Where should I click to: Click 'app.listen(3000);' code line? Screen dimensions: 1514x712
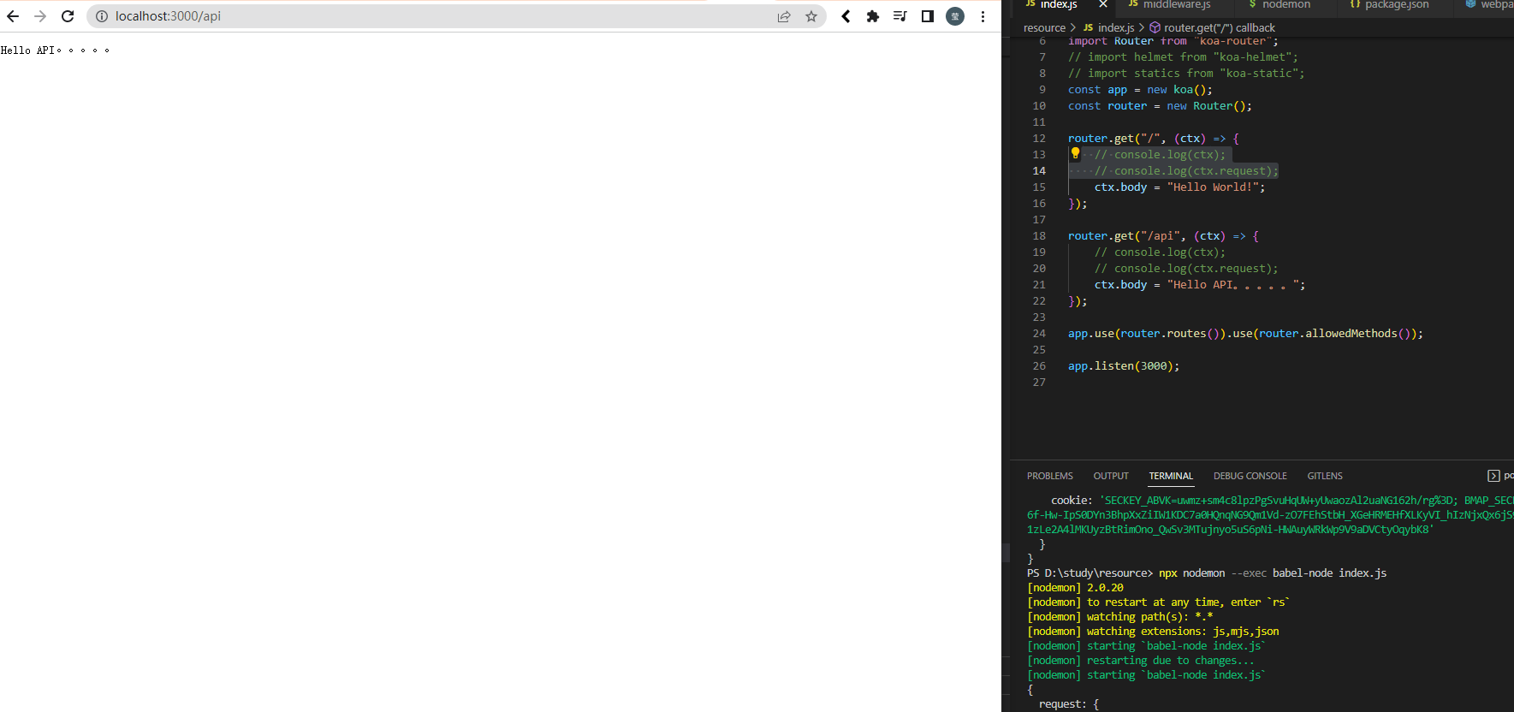1124,366
